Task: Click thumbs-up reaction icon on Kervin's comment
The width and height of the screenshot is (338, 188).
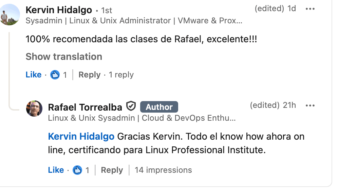Action: 55,75
